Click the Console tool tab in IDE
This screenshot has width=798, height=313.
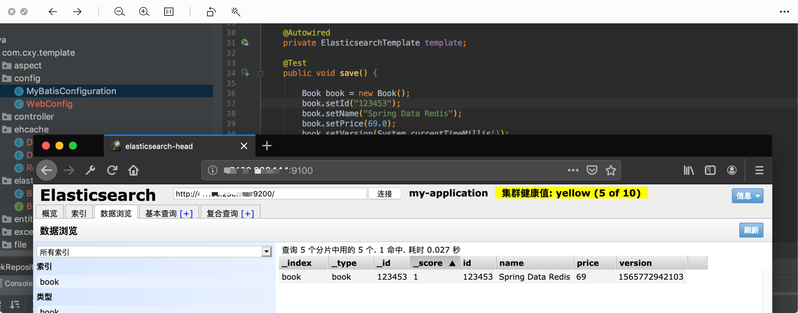click(19, 283)
